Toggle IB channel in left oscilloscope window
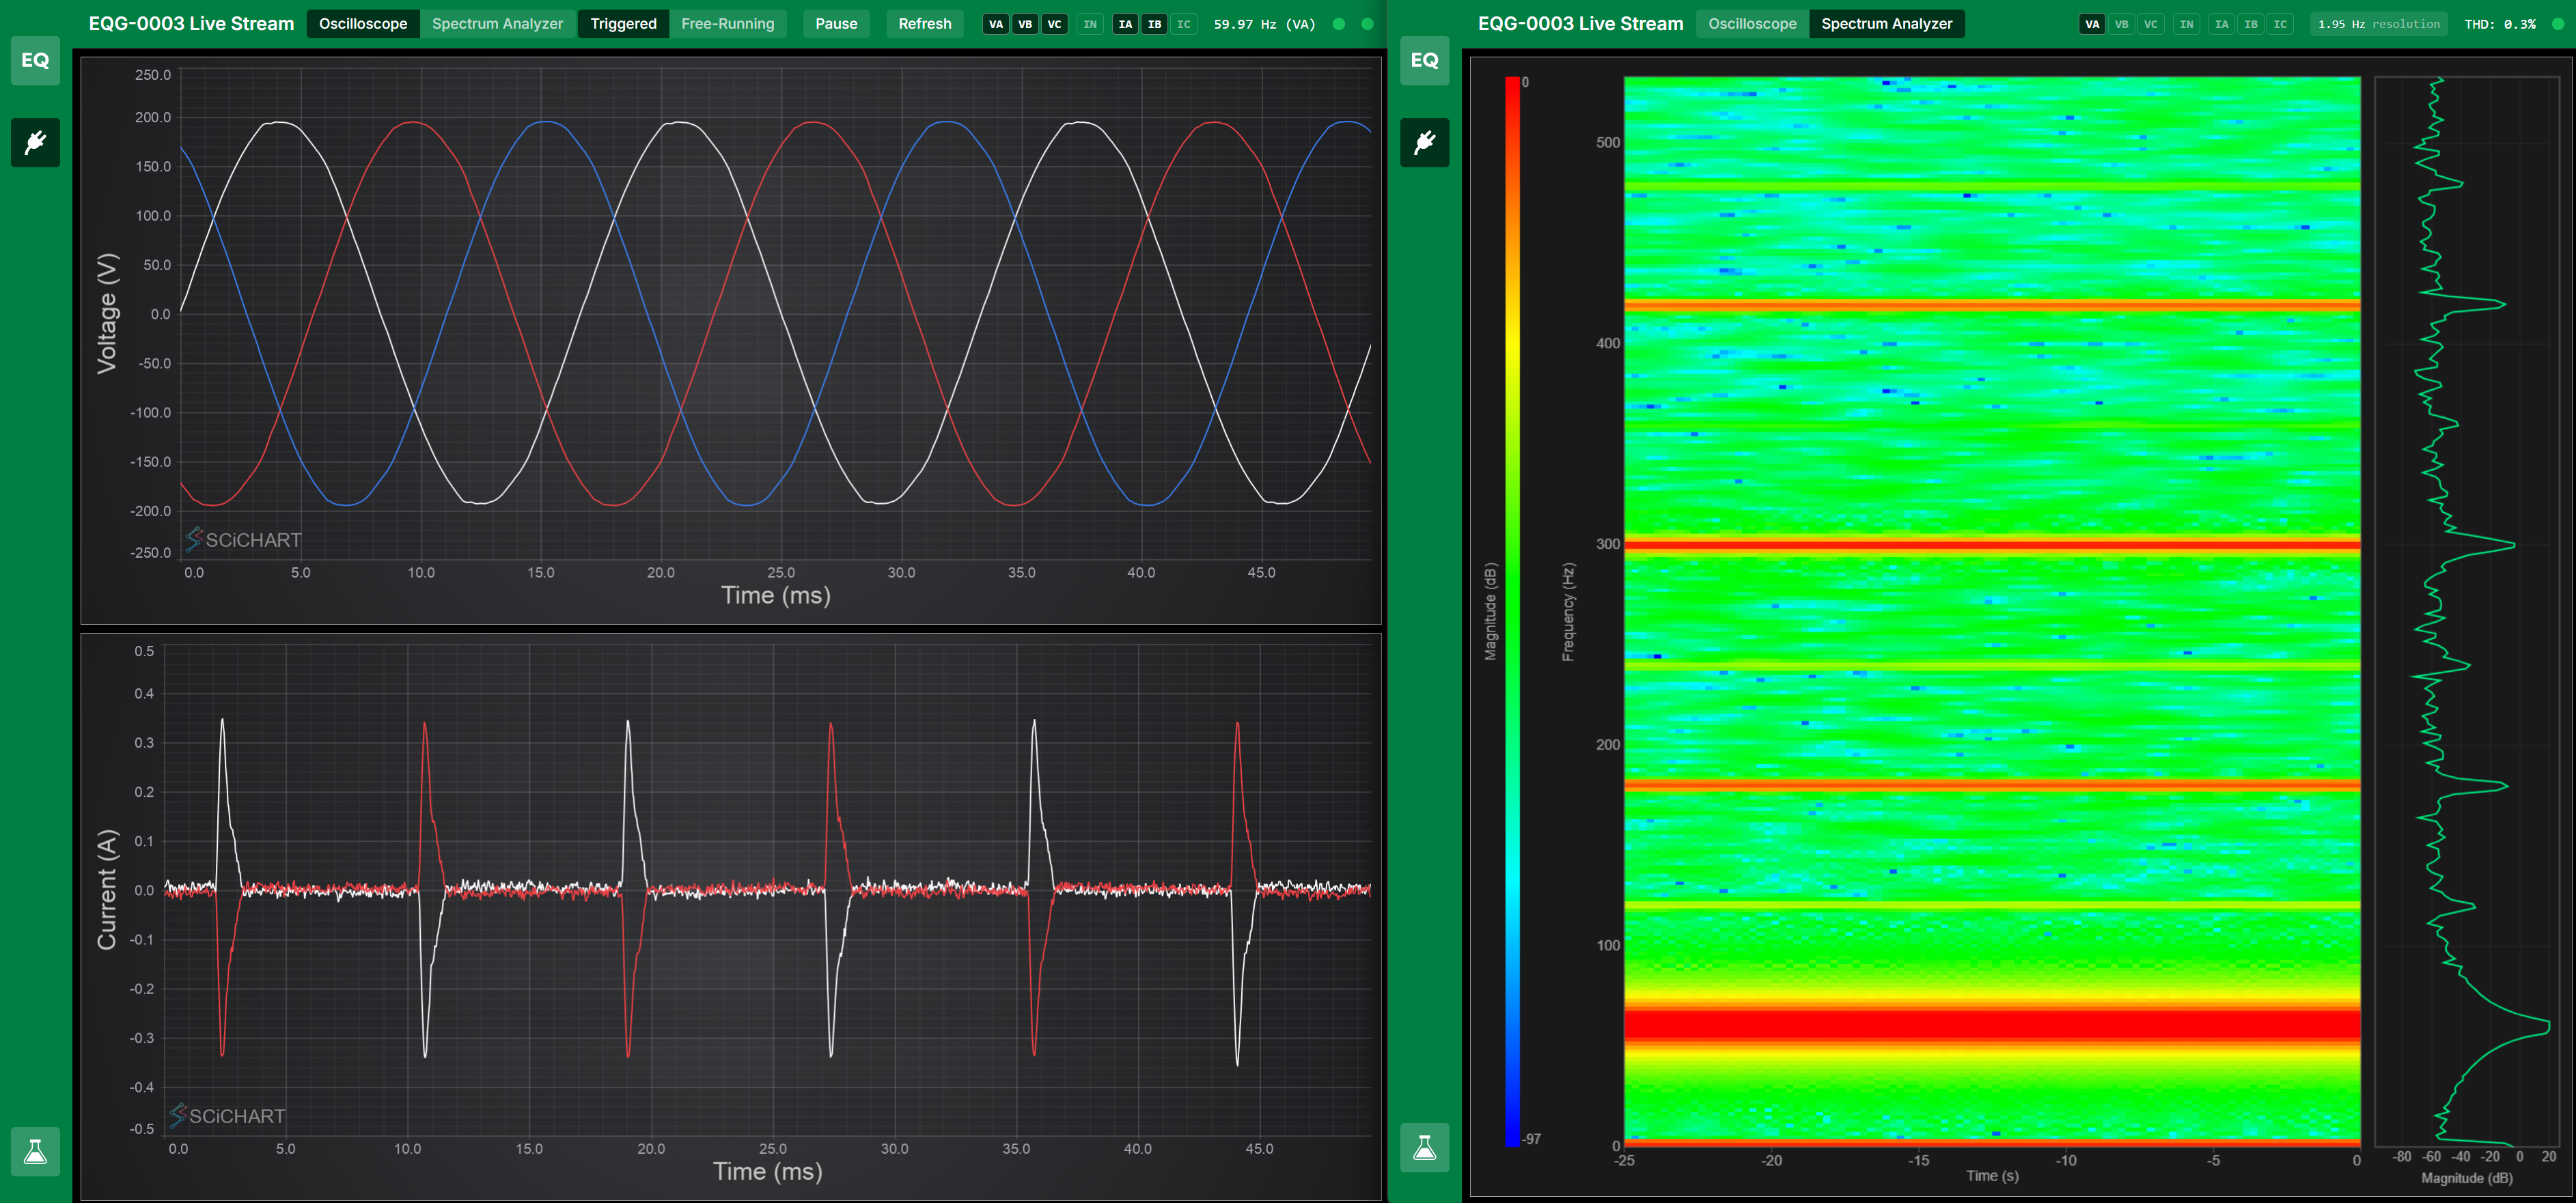The width and height of the screenshot is (2576, 1203). click(x=1154, y=24)
